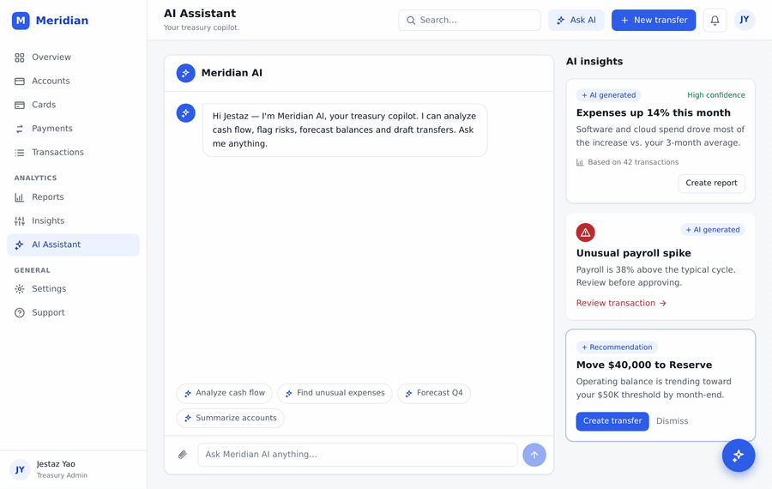
Task: Open the floating AI sparkle button
Action: (738, 456)
